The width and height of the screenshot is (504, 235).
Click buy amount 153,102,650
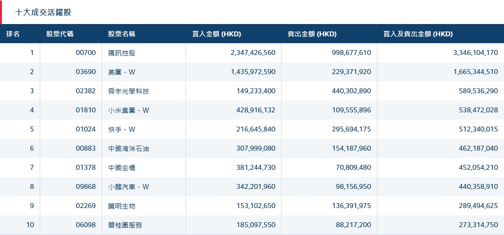[x=256, y=206]
